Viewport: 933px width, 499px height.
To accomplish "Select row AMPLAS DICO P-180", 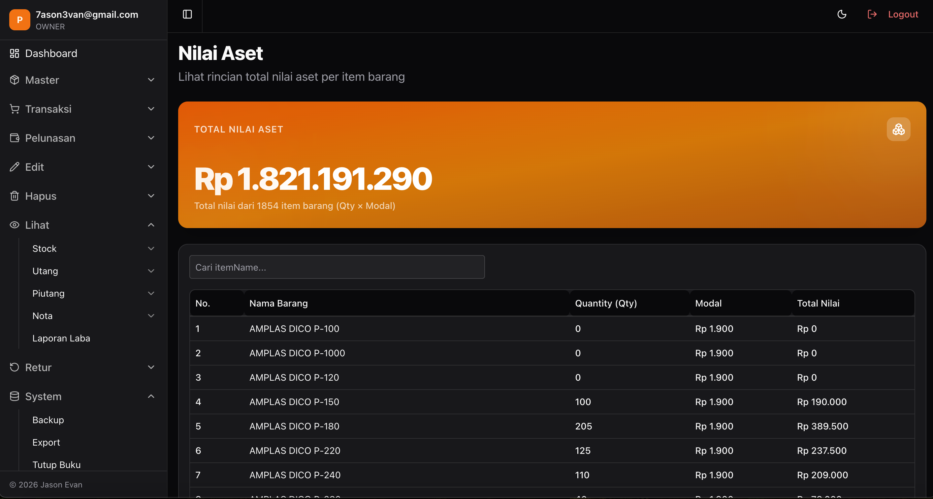I will click(552, 426).
